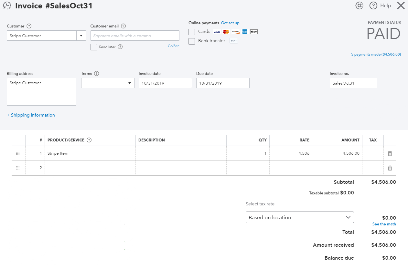The width and height of the screenshot is (408, 269).
Task: Show help for Terms field
Action: tap(96, 74)
